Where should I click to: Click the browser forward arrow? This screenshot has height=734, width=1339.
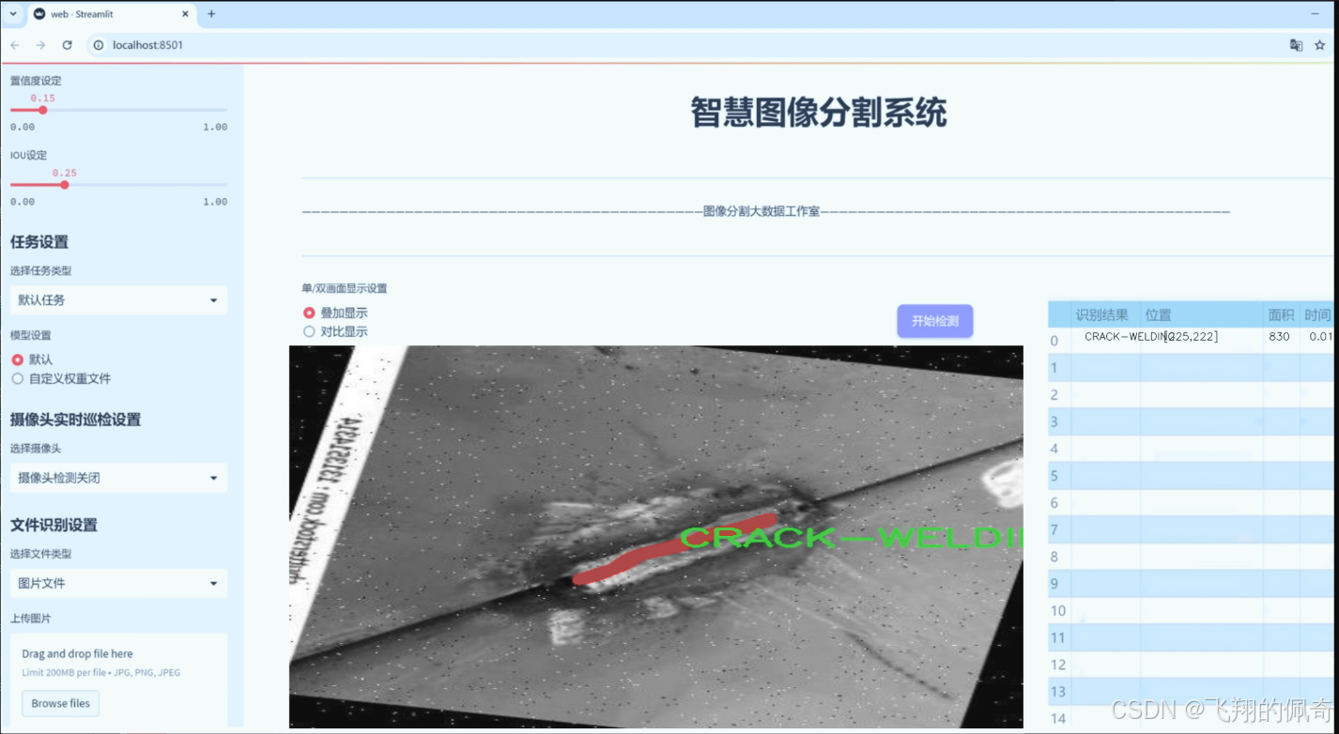(x=40, y=45)
